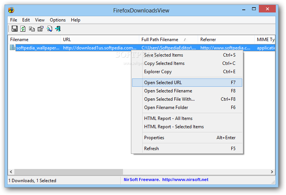Open the Edit menu
This screenshot has height=195, width=286.
click(26, 20)
